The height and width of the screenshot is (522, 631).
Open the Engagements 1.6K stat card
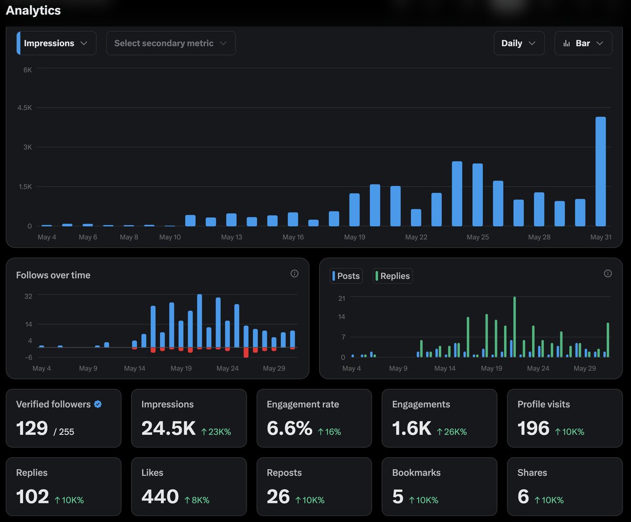439,418
